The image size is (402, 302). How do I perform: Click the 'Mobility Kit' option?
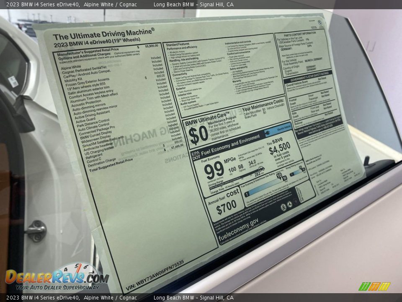click(x=74, y=79)
